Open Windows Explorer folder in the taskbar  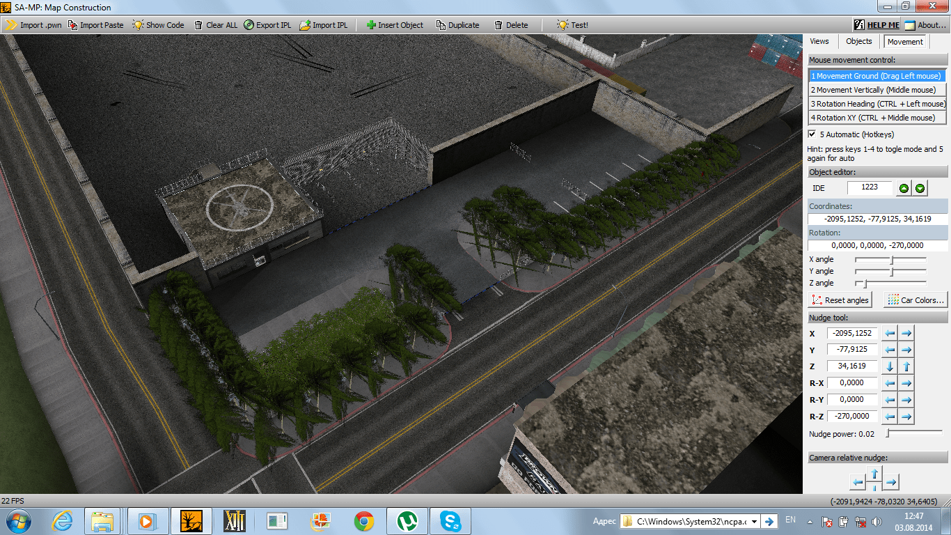point(104,520)
